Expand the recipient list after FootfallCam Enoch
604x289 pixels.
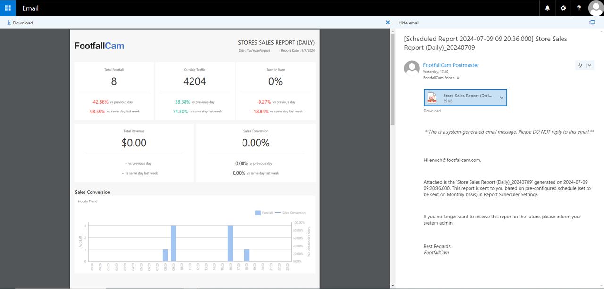458,78
